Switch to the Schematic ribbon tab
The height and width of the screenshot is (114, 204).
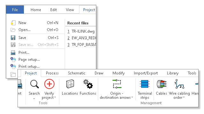coord(76,73)
